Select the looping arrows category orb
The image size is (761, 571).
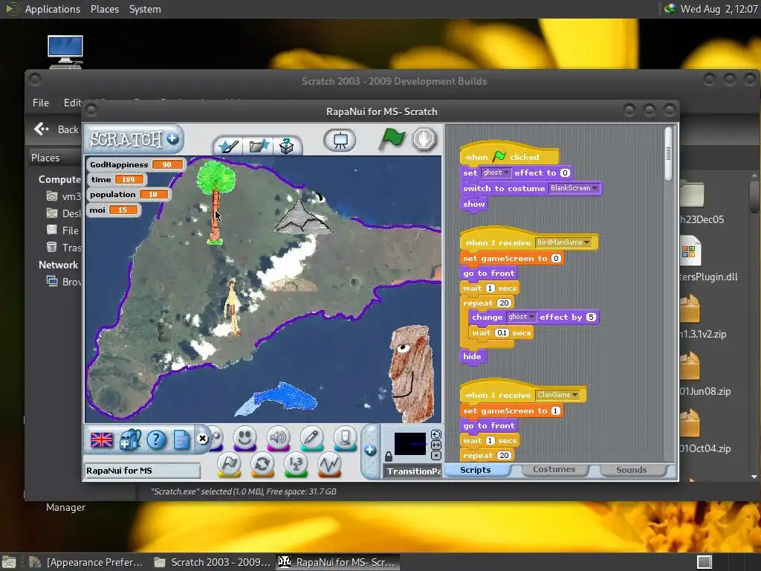pos(262,465)
